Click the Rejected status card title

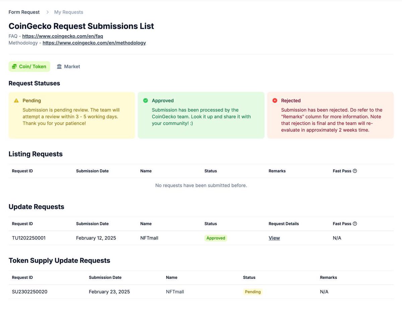pos(291,100)
